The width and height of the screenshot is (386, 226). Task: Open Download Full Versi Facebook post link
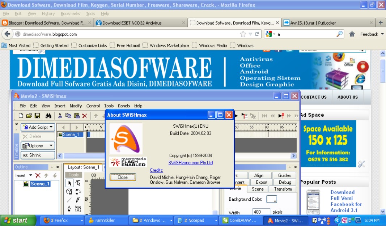point(346,201)
